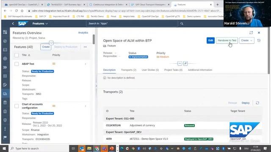
Task: Open the OpenSAP DevOps bookmark folder
Action: click(x=148, y=16)
